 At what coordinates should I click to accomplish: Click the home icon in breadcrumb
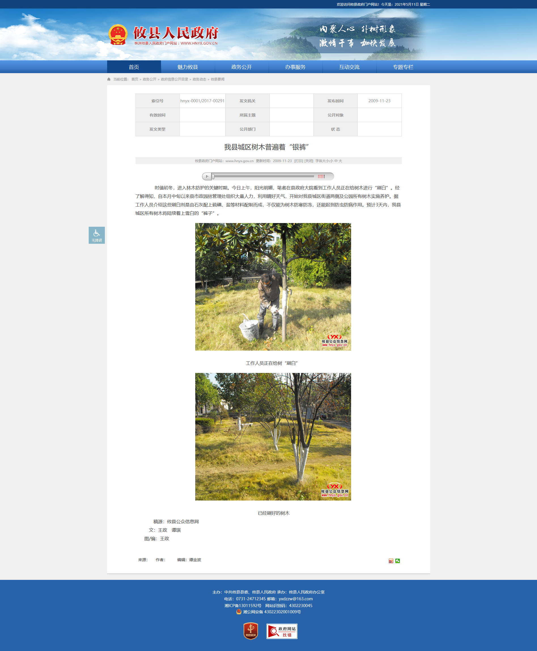tap(109, 79)
